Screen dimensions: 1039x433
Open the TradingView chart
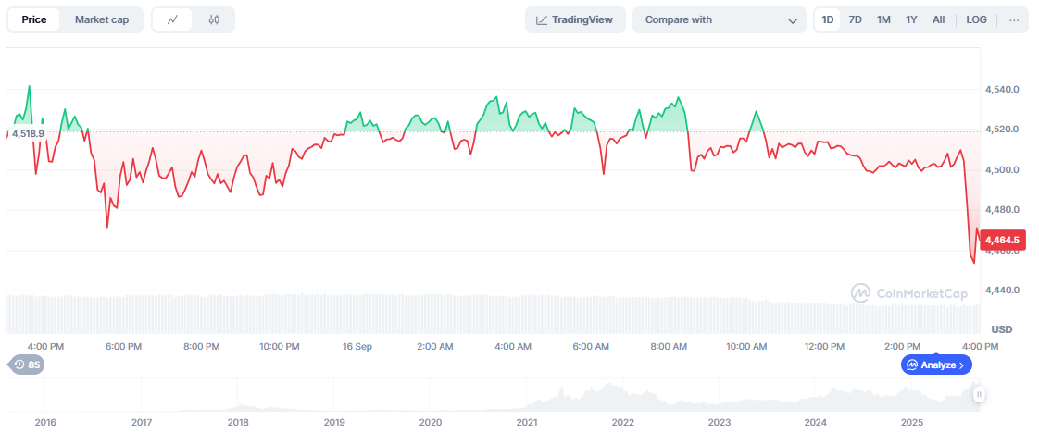coord(575,19)
